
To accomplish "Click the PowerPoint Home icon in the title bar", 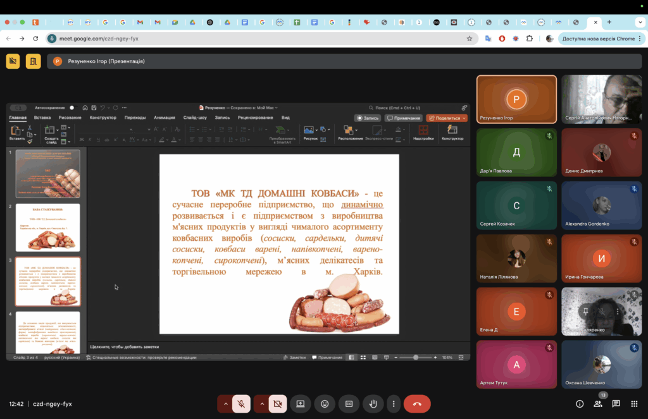I will point(85,107).
